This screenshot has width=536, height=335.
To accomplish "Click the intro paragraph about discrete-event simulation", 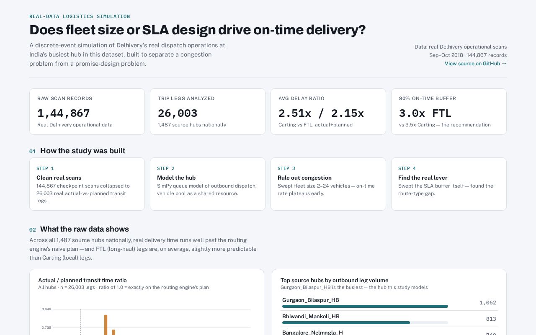I will pos(127,54).
